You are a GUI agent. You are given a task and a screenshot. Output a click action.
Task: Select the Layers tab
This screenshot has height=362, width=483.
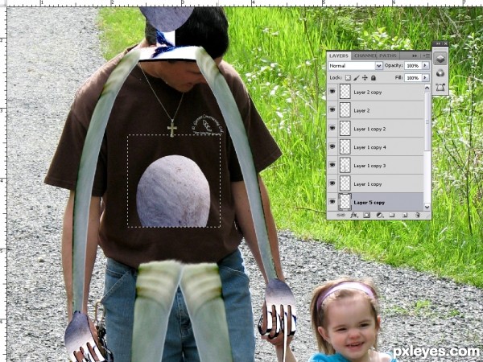click(339, 56)
